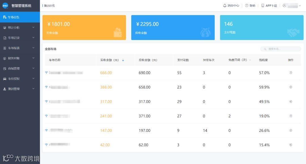Viewport: 306px width, 164px height.
Task: Click the search magnifier icon
Action: click(265, 49)
